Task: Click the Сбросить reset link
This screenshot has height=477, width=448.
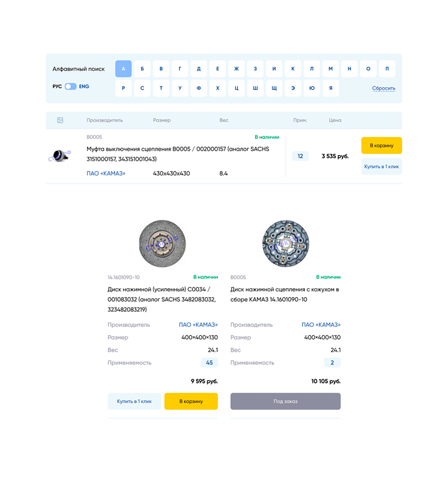Action: pyautogui.click(x=383, y=88)
